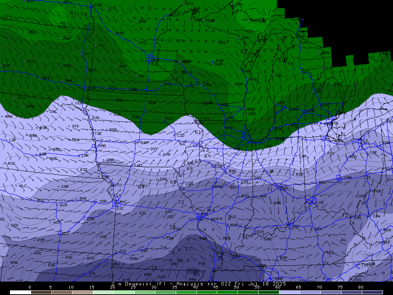Viewport: 393px width, 295px height.
Task: Select the '64' dewpoint contour label
Action: [x=208, y=156]
